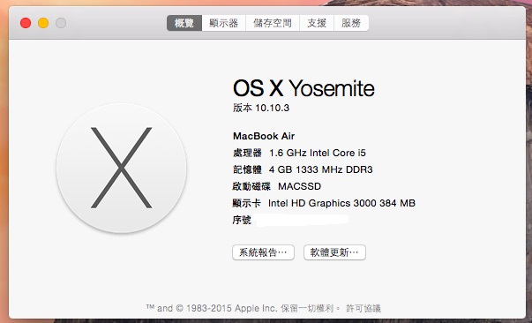Switch to the 顯示器 tab

[x=223, y=23]
